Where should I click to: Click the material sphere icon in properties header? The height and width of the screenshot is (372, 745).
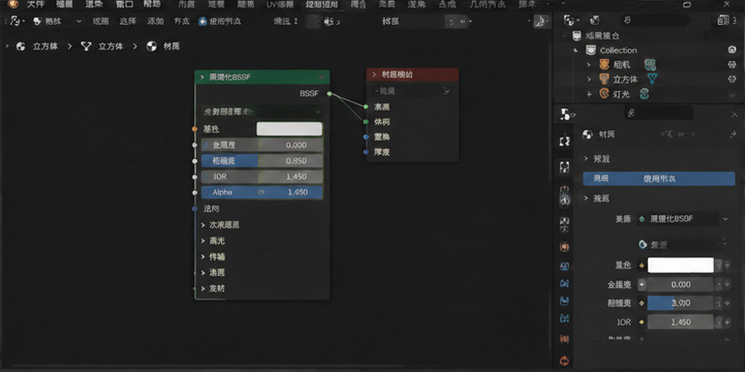[x=588, y=135]
